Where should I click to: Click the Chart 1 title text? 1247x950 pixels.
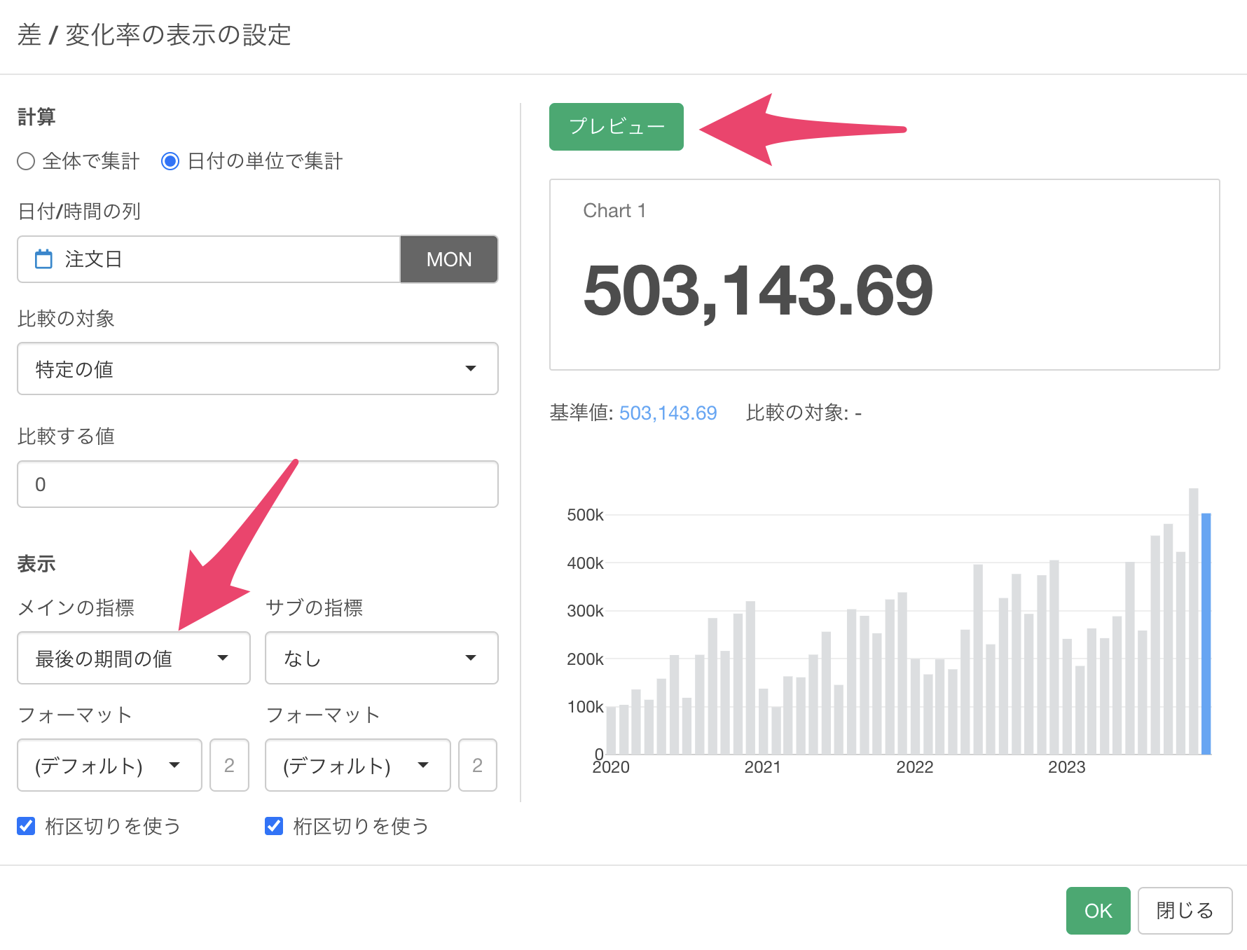pos(614,211)
